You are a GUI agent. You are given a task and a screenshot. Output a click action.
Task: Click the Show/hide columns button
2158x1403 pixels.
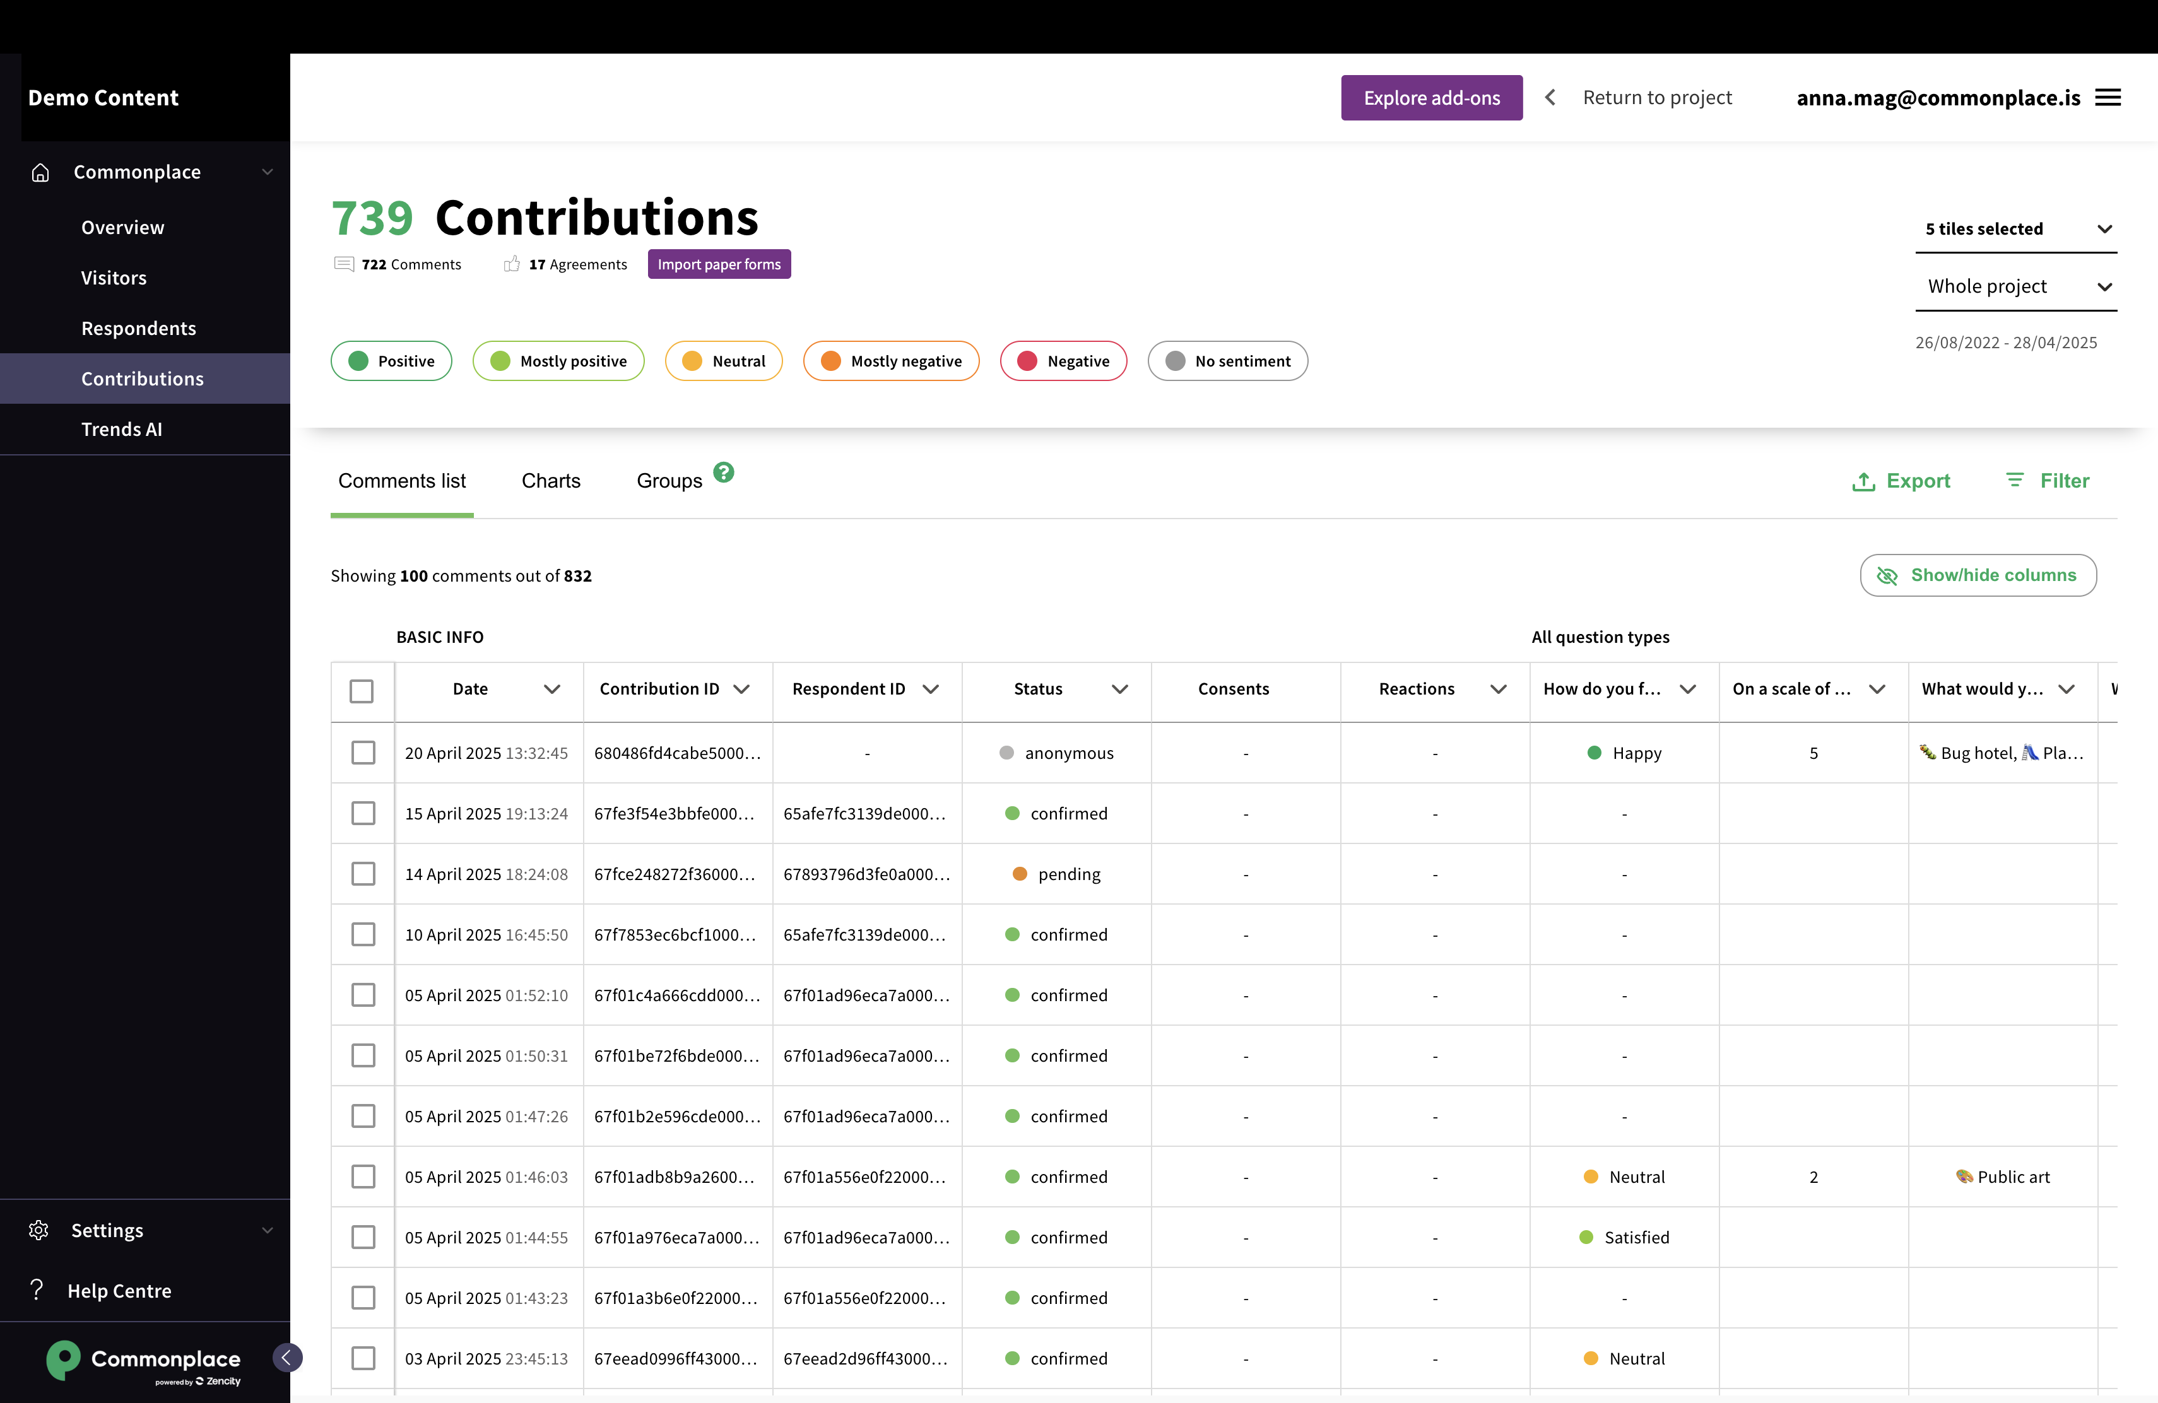click(x=1977, y=575)
